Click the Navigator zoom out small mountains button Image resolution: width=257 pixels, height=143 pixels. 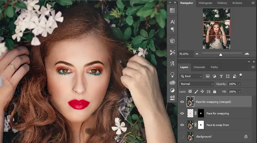pos(197,54)
